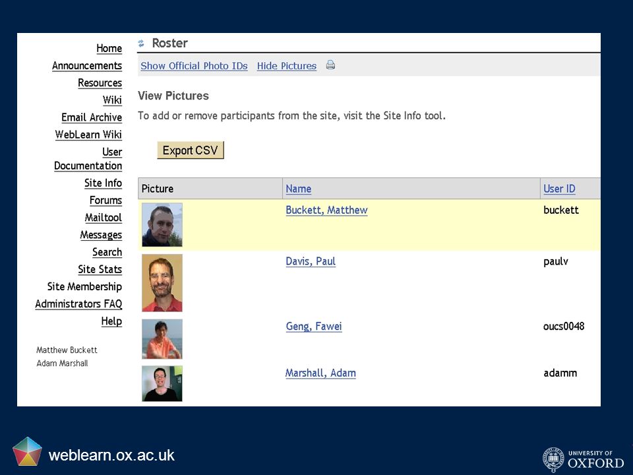This screenshot has height=475, width=633.
Task: Open Mailtool
Action: [103, 218]
